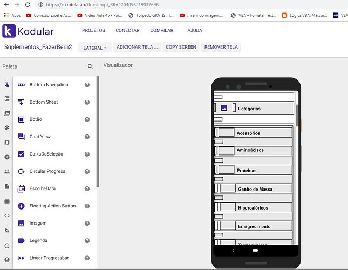Viewport: 348px width, 270px height.
Task: Open the Video Aula 45 bookmark
Action: (x=100, y=15)
